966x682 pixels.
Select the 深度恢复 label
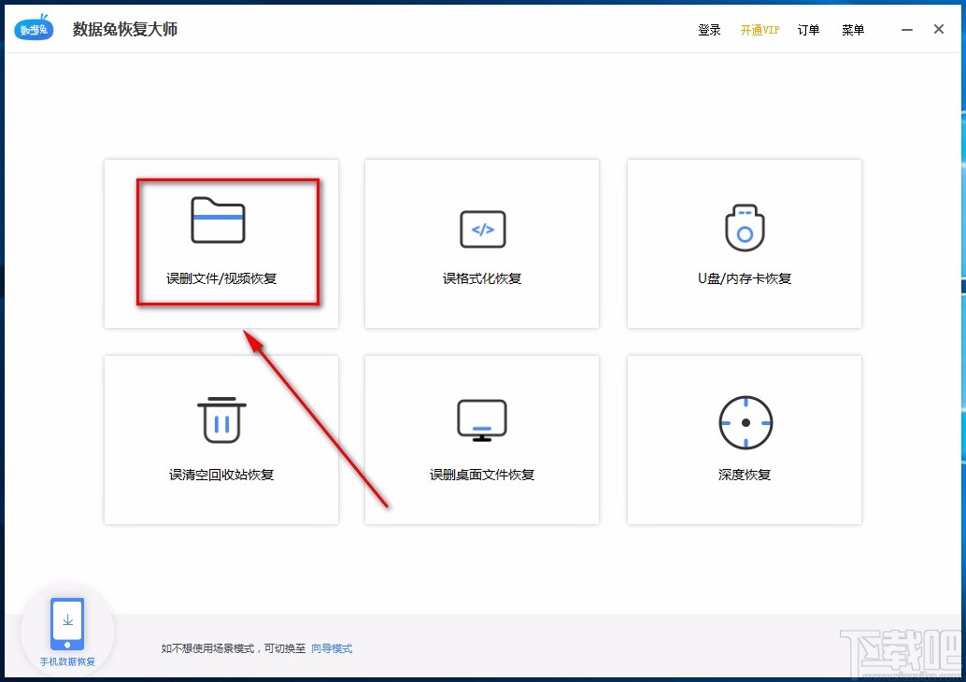(745, 475)
